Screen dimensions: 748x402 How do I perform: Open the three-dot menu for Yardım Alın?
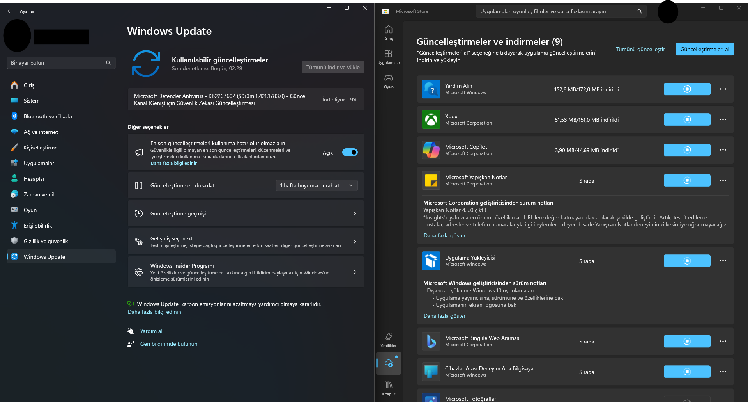(723, 89)
